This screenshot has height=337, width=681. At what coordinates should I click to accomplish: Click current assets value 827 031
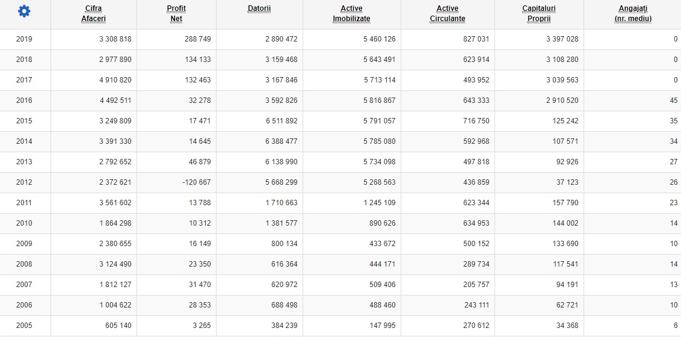[x=475, y=39]
